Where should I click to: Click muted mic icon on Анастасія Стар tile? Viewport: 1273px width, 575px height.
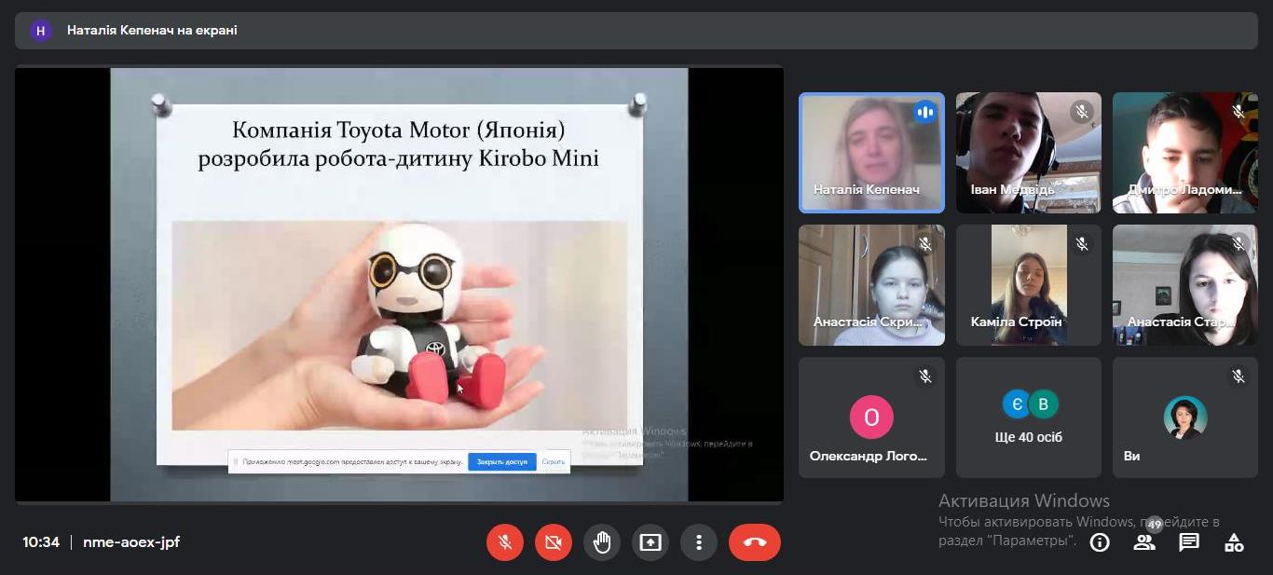(x=1239, y=244)
